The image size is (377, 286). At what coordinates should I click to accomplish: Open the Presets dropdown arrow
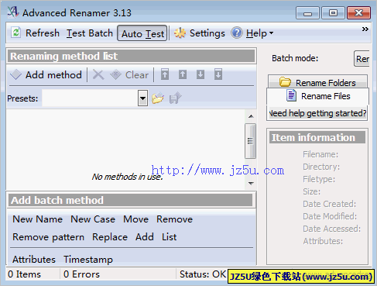142,98
